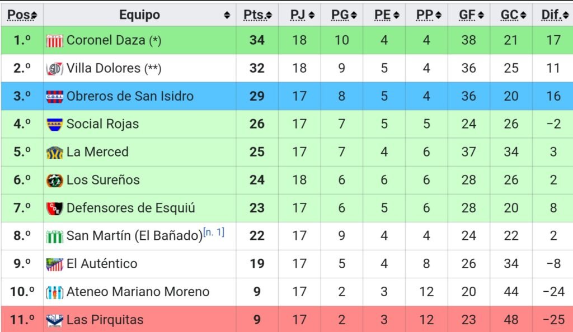The image size is (573, 332).
Task: Click the Las Pirquitas team shield
Action: pyautogui.click(x=54, y=320)
